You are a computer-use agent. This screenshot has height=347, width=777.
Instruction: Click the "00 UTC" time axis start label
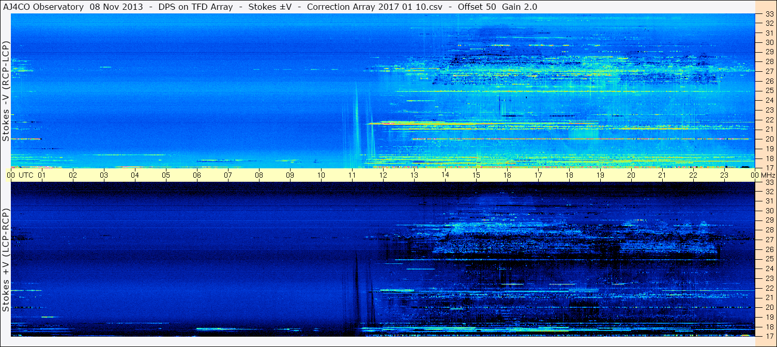click(21, 175)
